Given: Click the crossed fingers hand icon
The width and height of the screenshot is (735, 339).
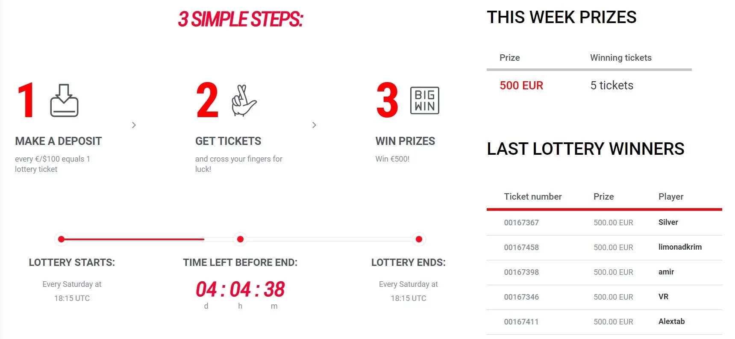Looking at the screenshot, I should point(244,100).
